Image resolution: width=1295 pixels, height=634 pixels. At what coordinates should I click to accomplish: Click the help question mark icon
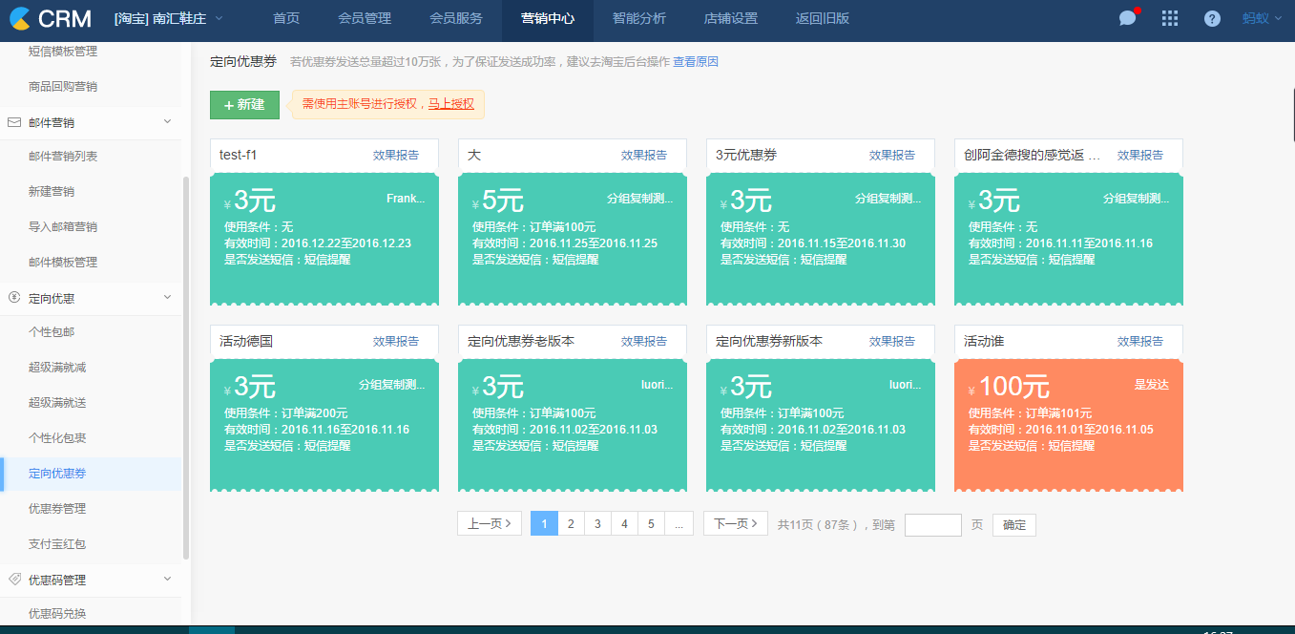pyautogui.click(x=1211, y=18)
